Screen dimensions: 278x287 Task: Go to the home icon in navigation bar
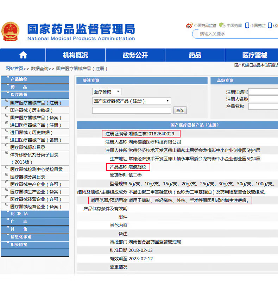coord(23,55)
